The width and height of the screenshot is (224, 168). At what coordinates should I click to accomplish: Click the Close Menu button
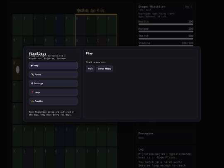[104, 69]
